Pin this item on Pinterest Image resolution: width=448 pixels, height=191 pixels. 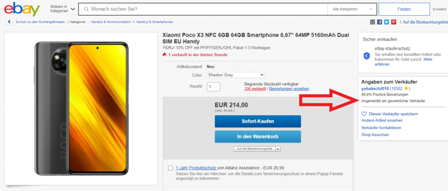click(x=394, y=22)
